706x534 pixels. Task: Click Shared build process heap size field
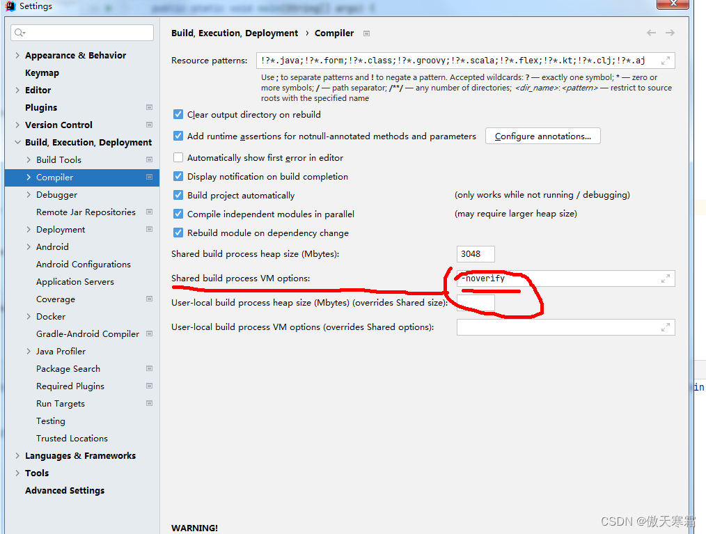[x=476, y=254]
